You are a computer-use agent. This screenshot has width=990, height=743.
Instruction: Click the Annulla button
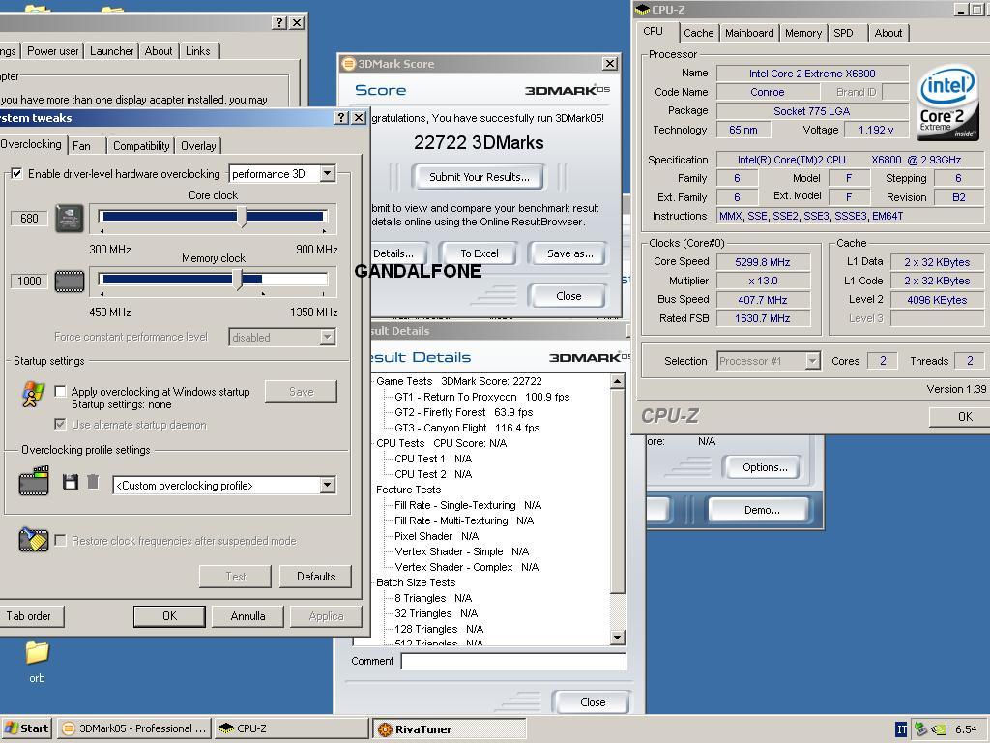click(247, 616)
